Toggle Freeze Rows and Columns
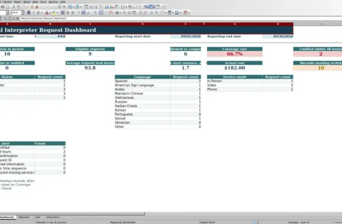Image resolution: width=342 pixels, height=224 pixels. point(151,7)
